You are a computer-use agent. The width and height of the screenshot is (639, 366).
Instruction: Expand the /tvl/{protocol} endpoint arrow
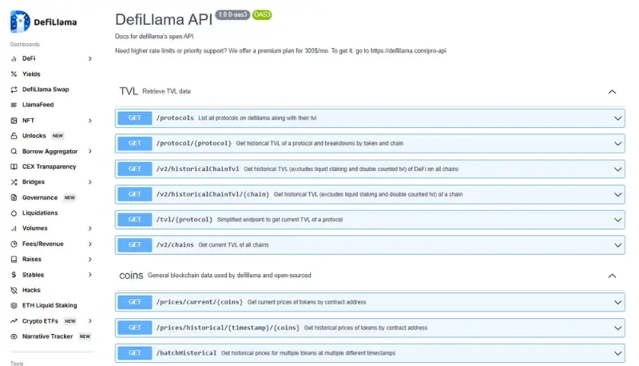click(x=617, y=220)
